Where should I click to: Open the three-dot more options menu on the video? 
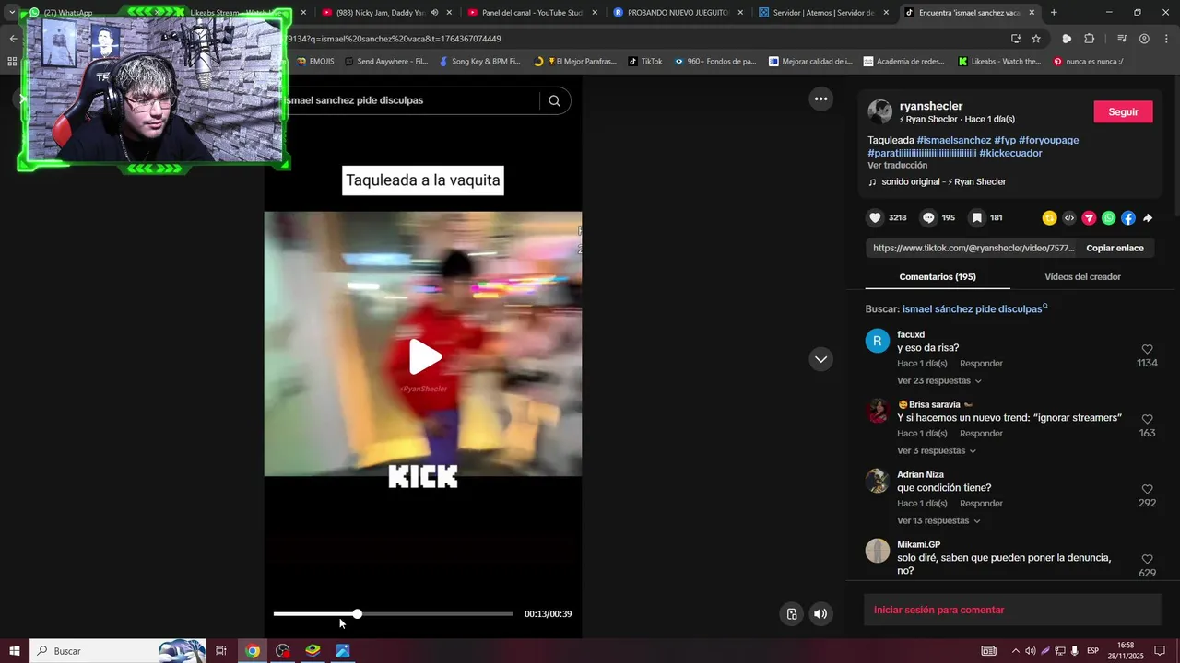pyautogui.click(x=820, y=99)
